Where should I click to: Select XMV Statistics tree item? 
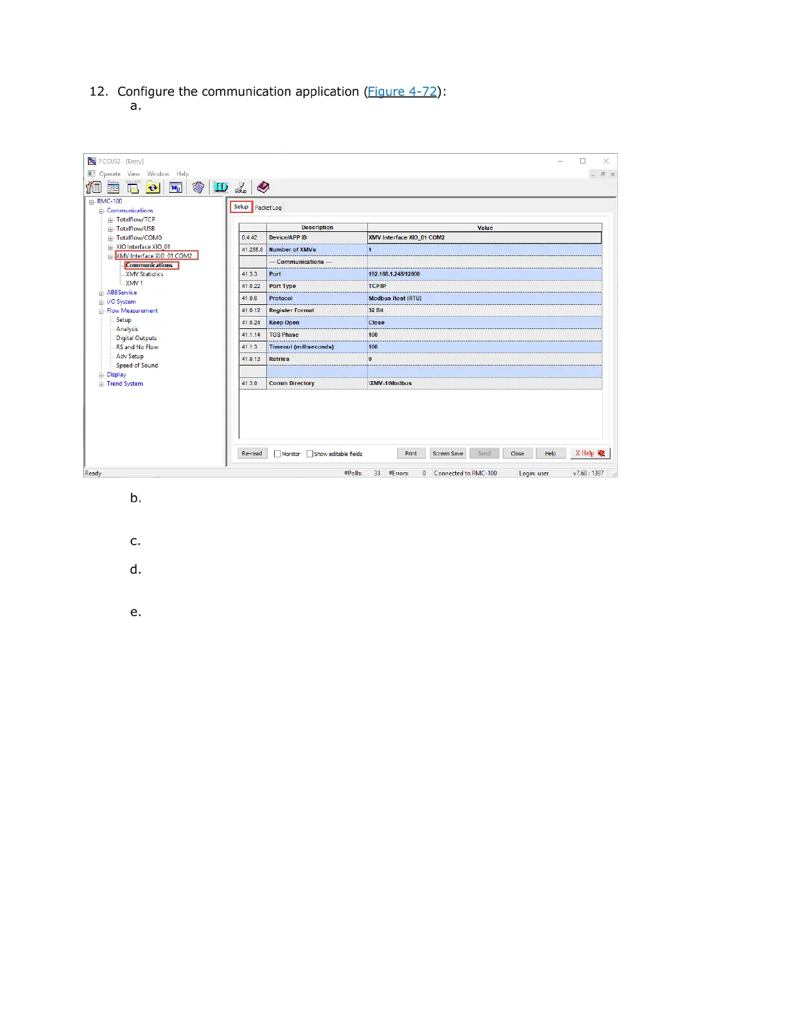145,274
